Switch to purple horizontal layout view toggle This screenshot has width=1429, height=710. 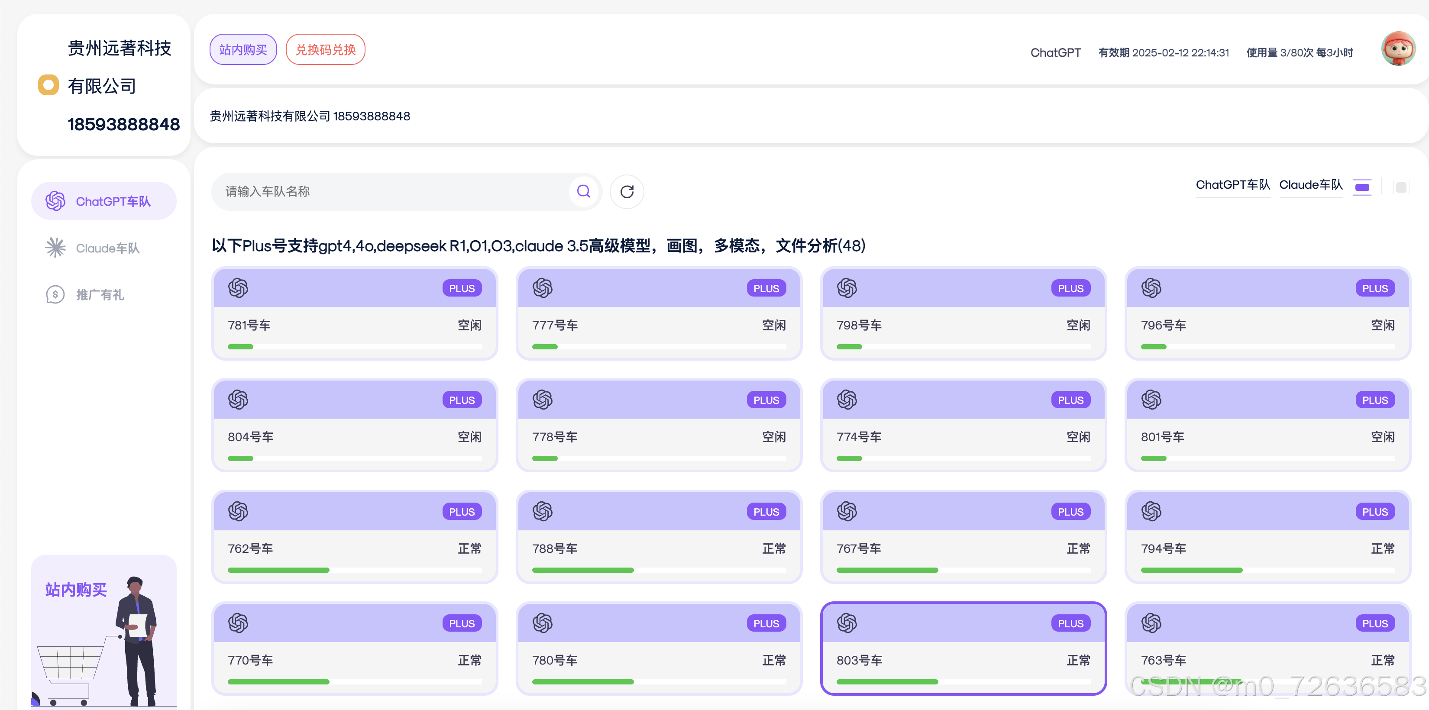coord(1362,187)
